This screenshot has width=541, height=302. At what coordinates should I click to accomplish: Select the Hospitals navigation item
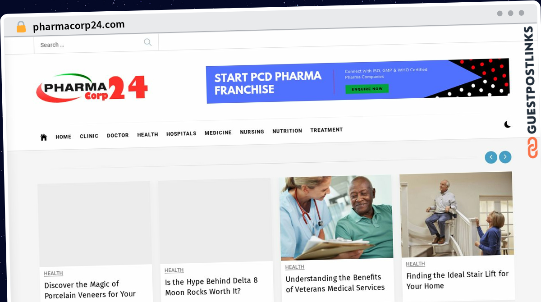click(x=181, y=134)
